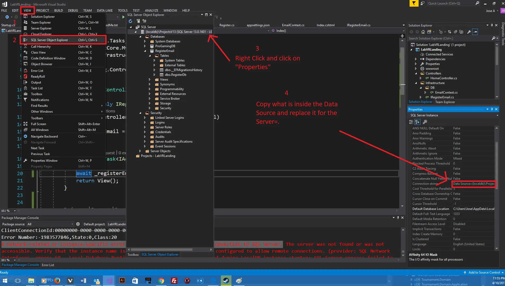Click Add to Source Control in status bar
505x286 pixels.
[x=484, y=272]
